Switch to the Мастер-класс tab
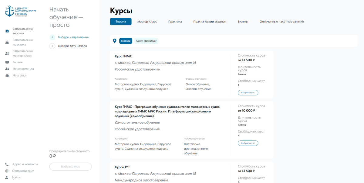The image size is (364, 183). coord(147,22)
